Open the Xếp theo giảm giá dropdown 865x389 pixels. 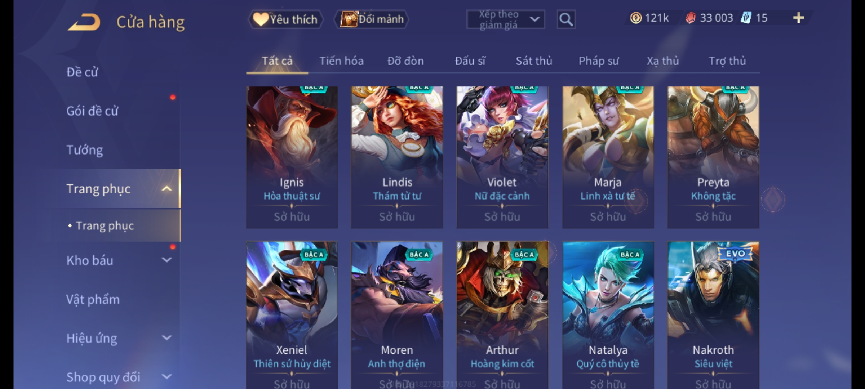(x=505, y=19)
